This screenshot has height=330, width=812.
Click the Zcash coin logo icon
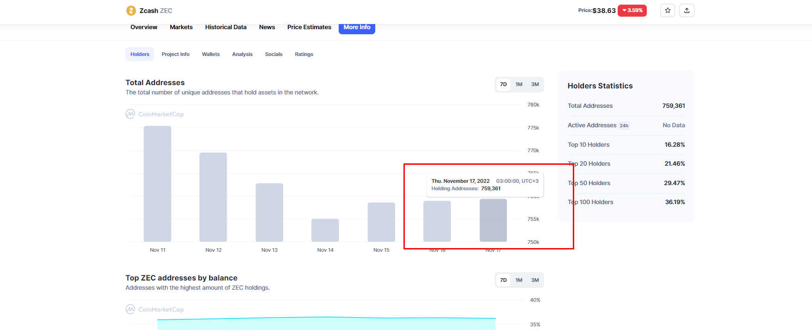point(131,11)
